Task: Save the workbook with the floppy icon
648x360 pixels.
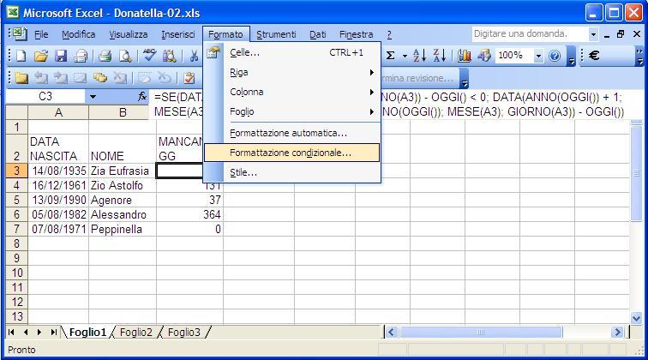Action: coord(61,56)
